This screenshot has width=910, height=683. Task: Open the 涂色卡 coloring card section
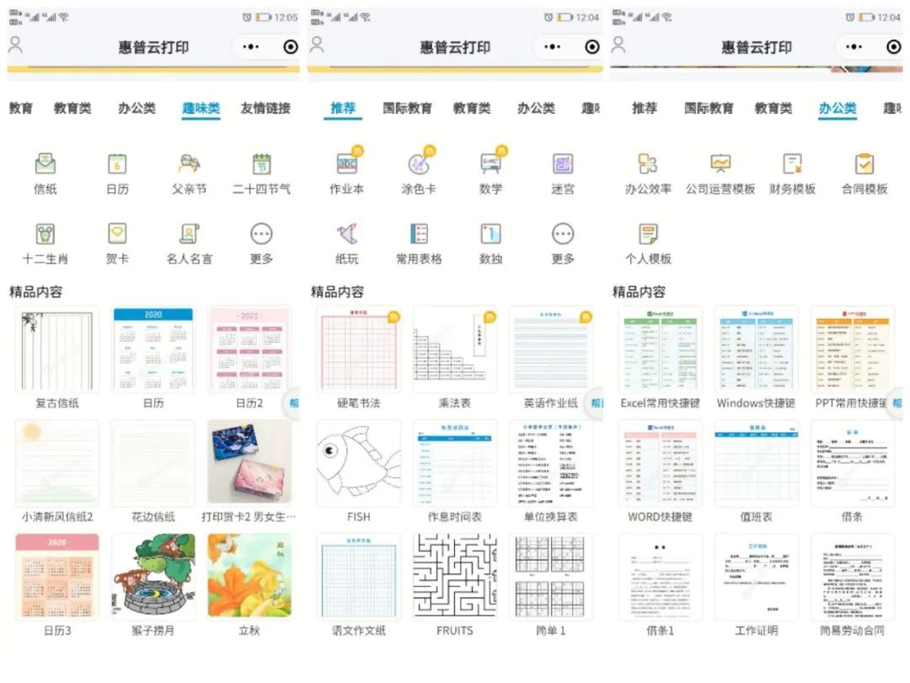pyautogui.click(x=418, y=168)
